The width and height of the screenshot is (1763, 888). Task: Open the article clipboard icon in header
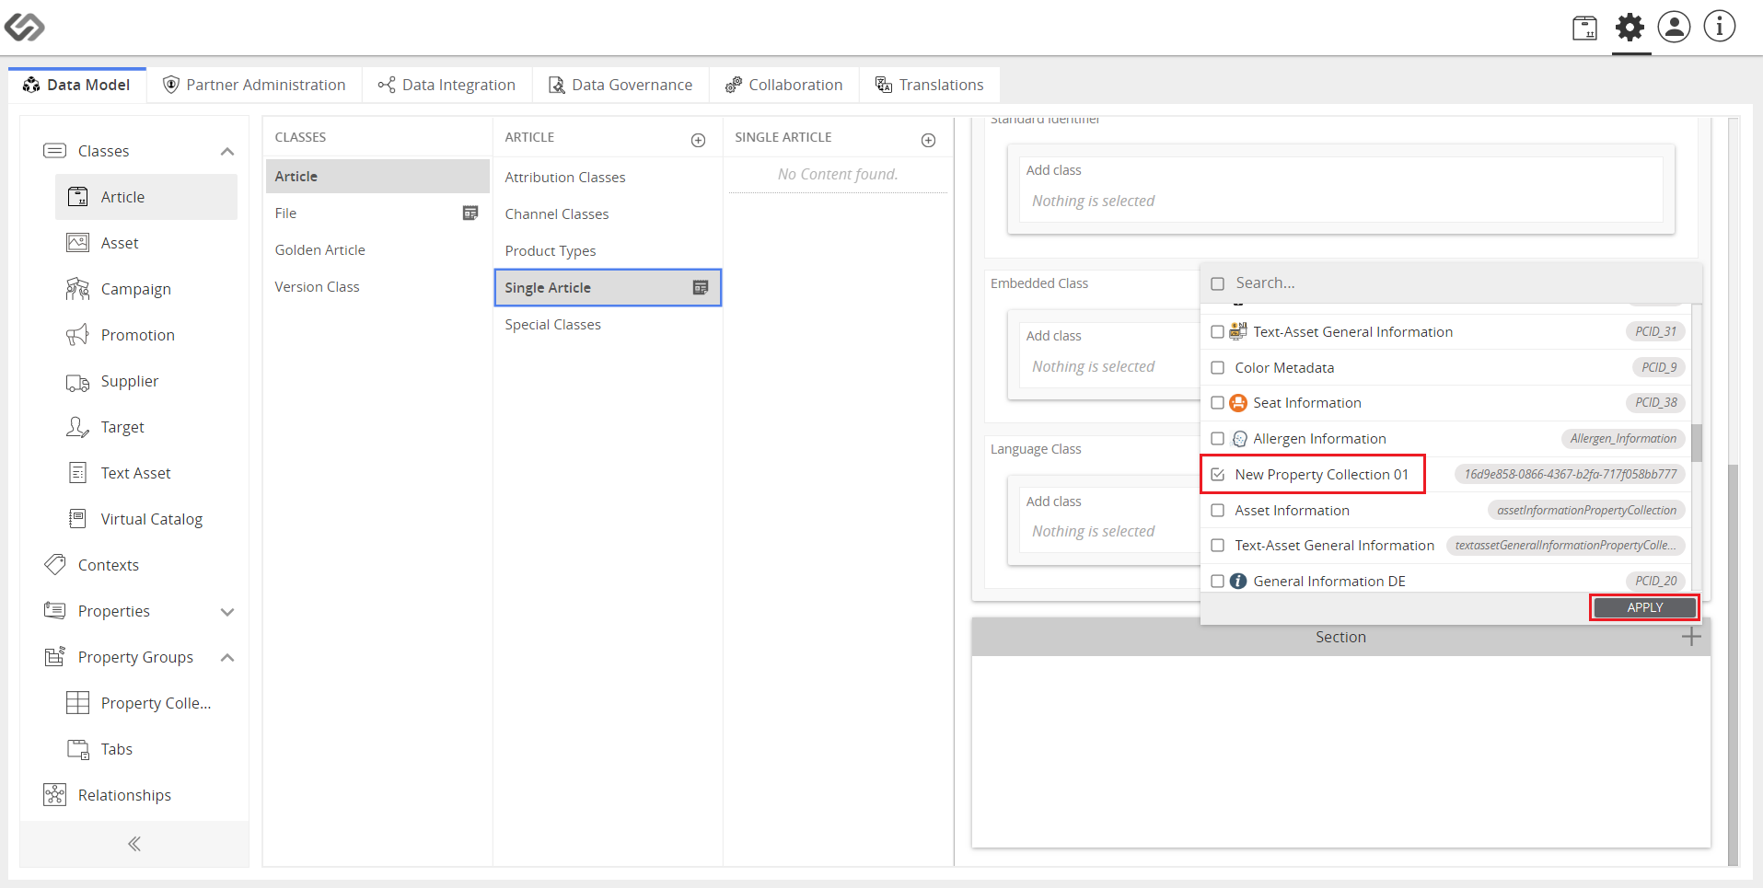coord(1584,28)
